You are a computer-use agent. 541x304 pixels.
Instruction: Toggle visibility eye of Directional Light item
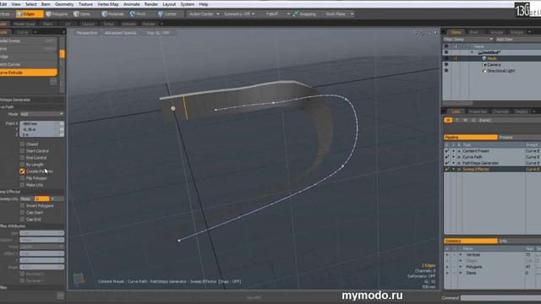[x=446, y=71]
